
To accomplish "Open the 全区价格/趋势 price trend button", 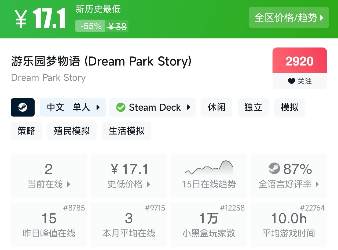I will pos(289,18).
